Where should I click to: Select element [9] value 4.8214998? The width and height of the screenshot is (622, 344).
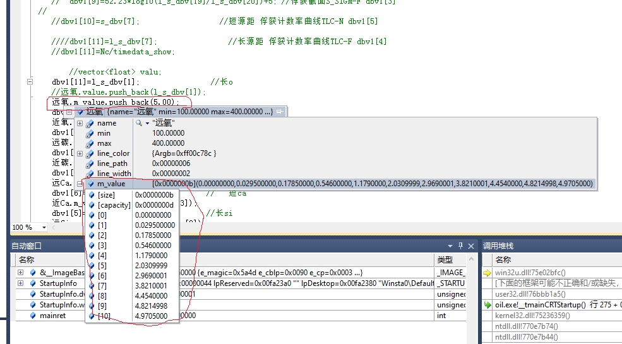coord(152,306)
